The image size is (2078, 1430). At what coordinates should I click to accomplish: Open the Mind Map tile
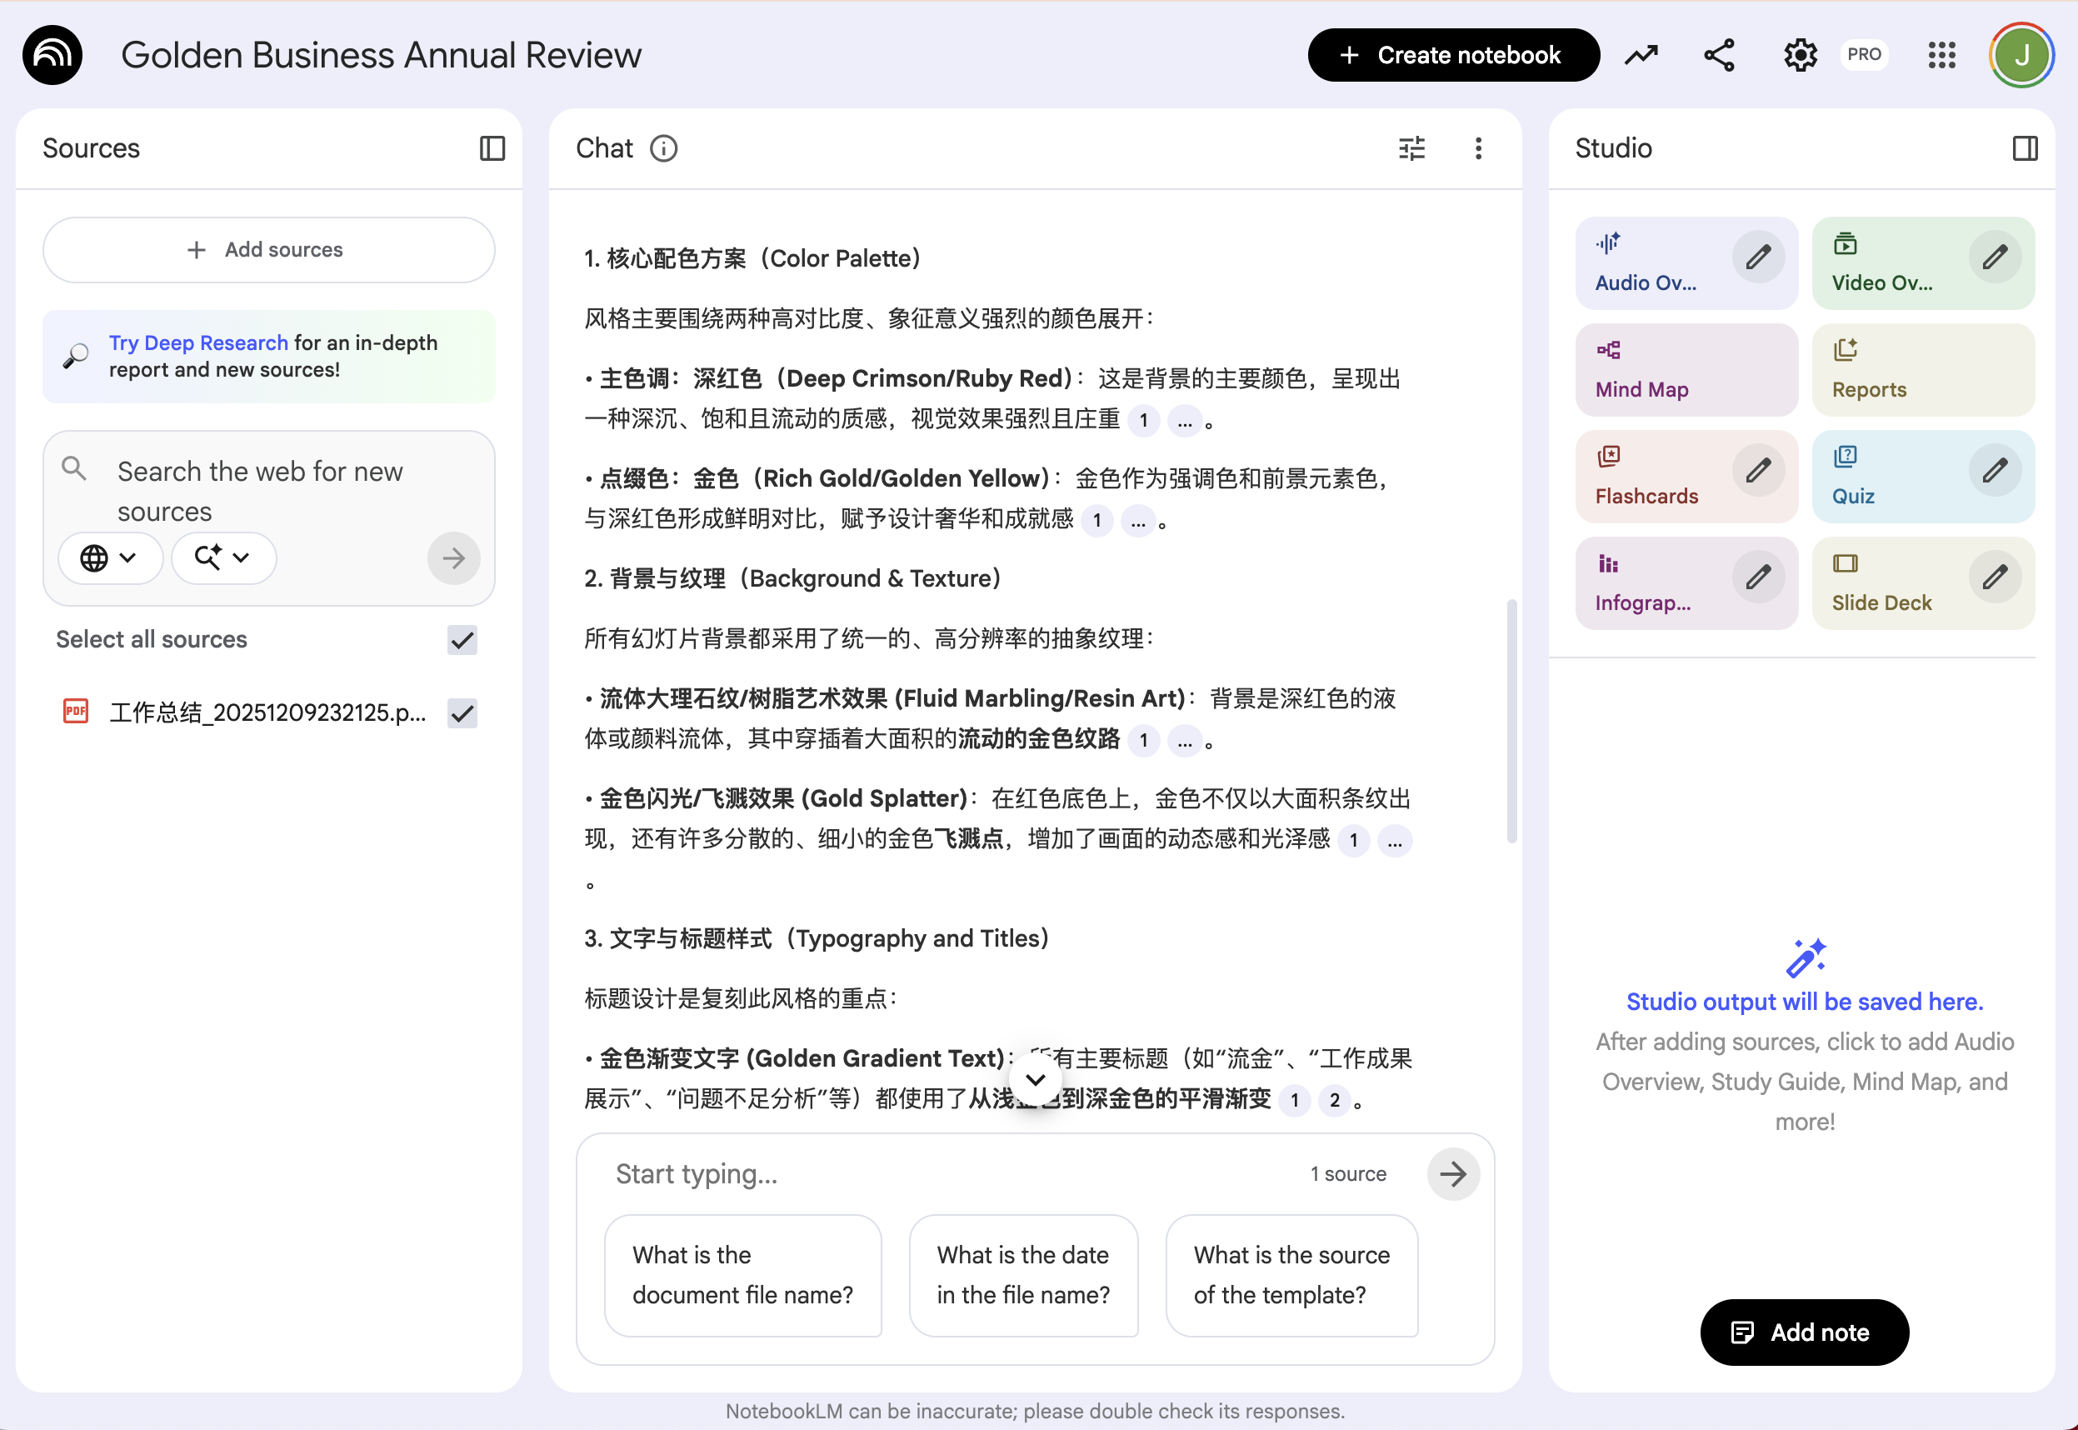1686,370
